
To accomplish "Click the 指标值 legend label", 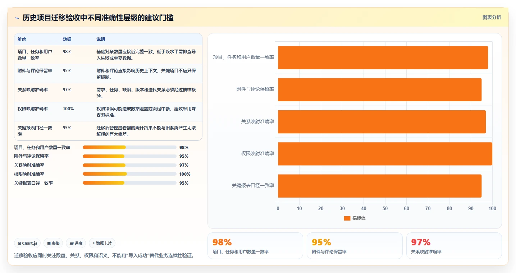I will point(359,218).
